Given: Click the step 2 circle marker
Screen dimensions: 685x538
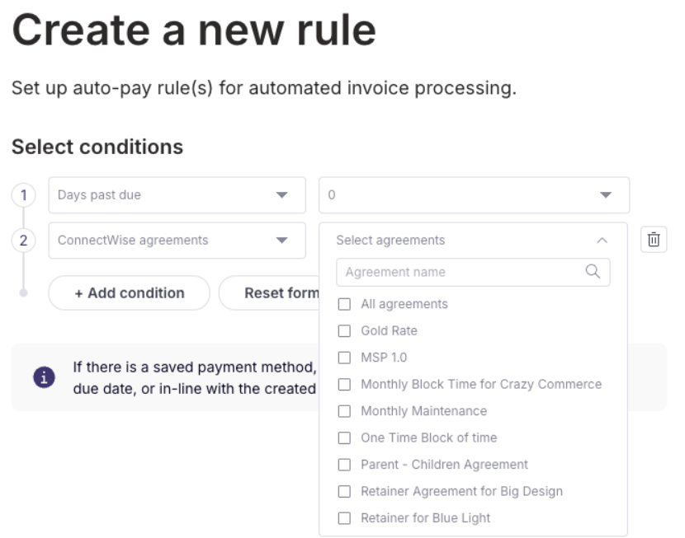Looking at the screenshot, I should [x=23, y=241].
